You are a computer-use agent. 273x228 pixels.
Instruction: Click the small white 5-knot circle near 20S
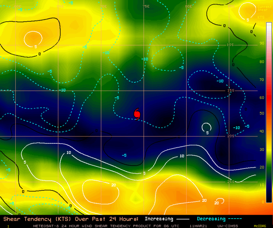tap(206, 127)
